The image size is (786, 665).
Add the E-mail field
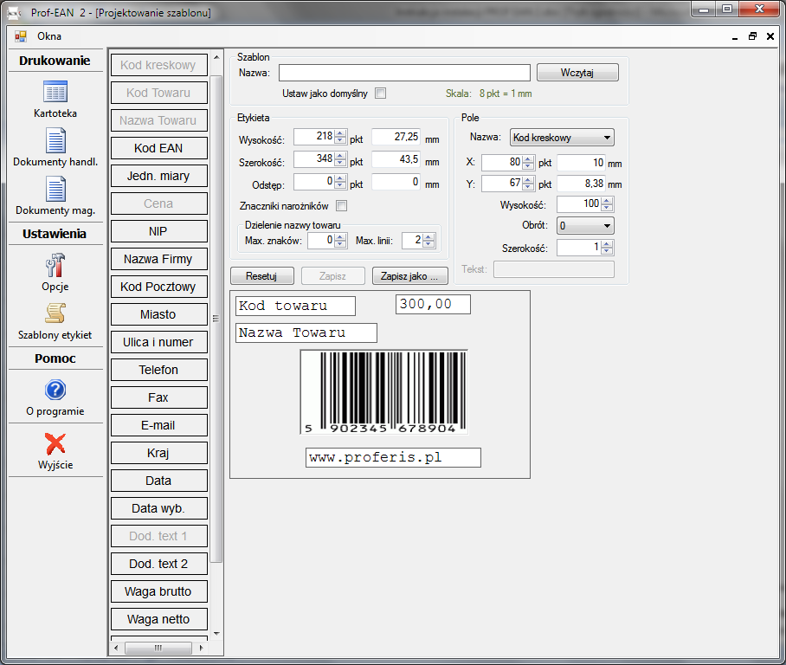tap(158, 425)
